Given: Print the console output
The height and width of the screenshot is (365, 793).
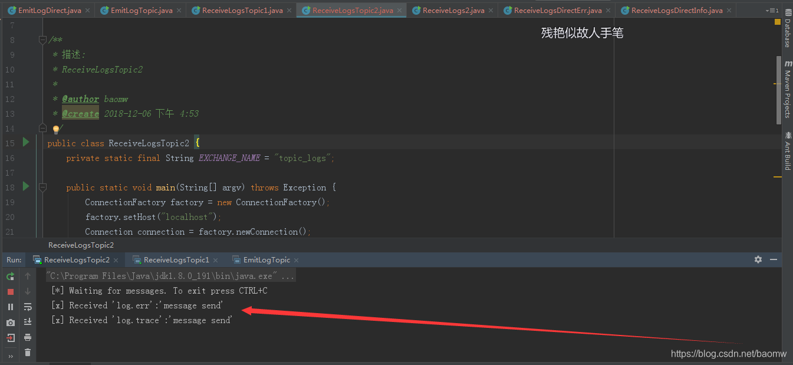Looking at the screenshot, I should [28, 337].
